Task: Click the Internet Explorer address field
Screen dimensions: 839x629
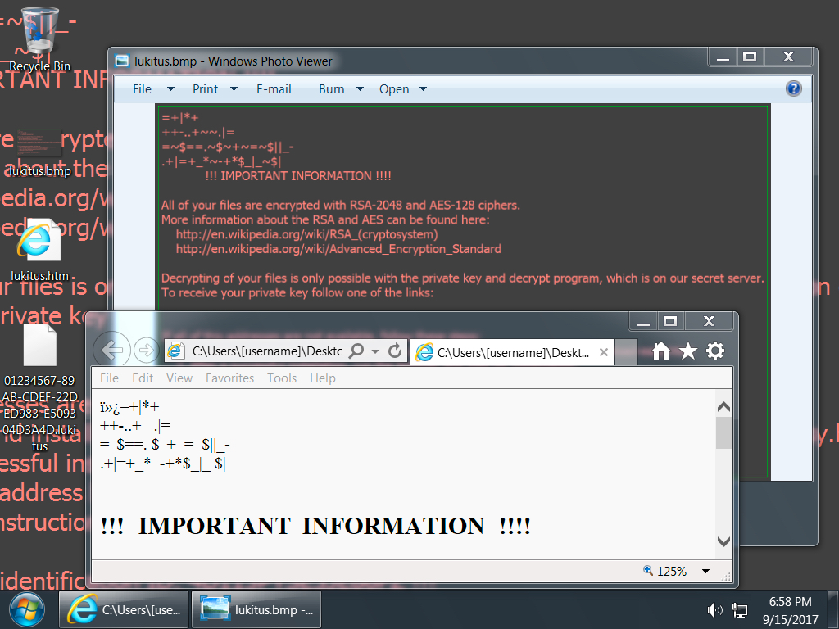Action: click(x=268, y=351)
